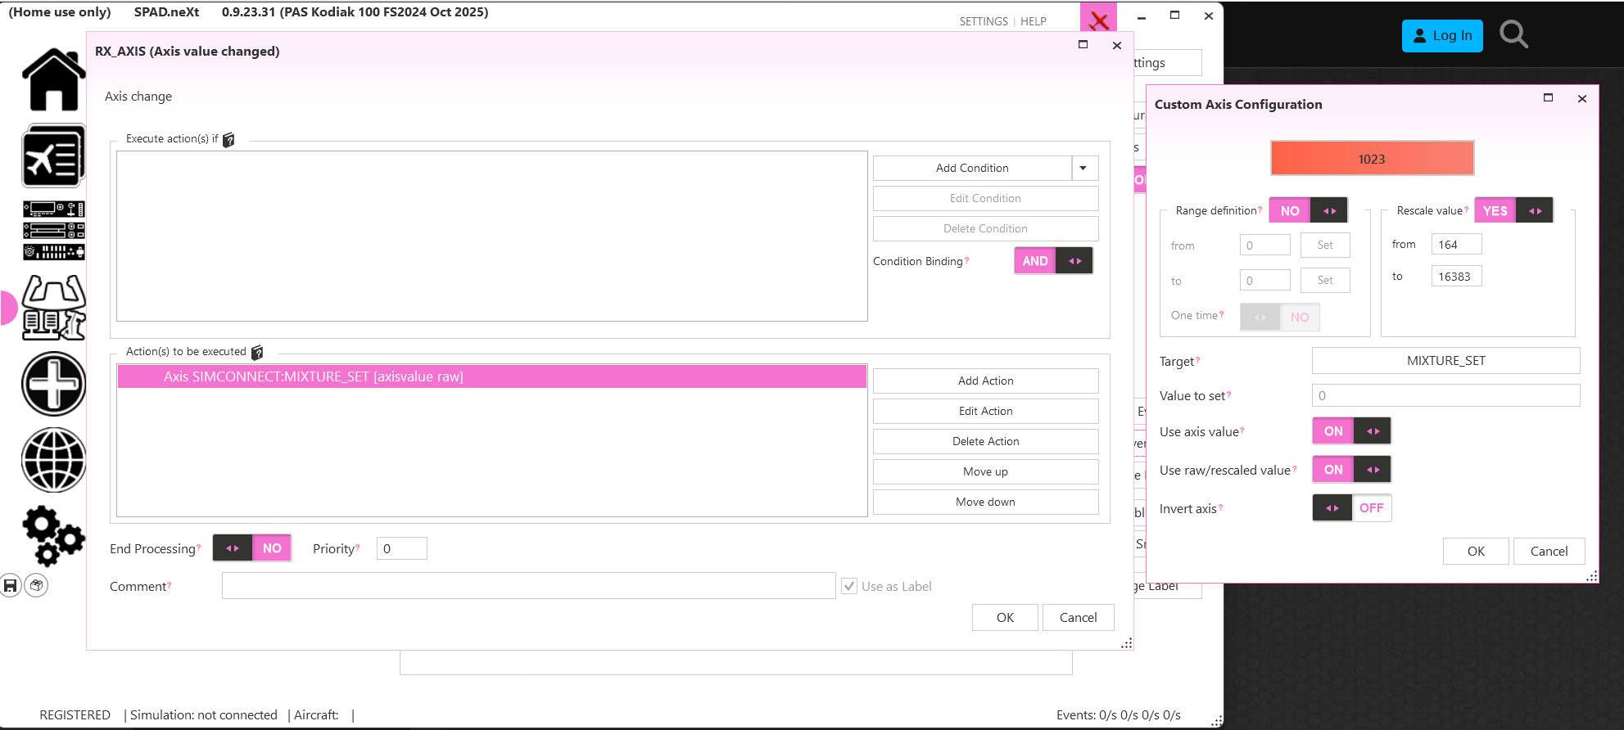The width and height of the screenshot is (1624, 730).
Task: Toggle End Processing switch
Action: pyautogui.click(x=251, y=548)
